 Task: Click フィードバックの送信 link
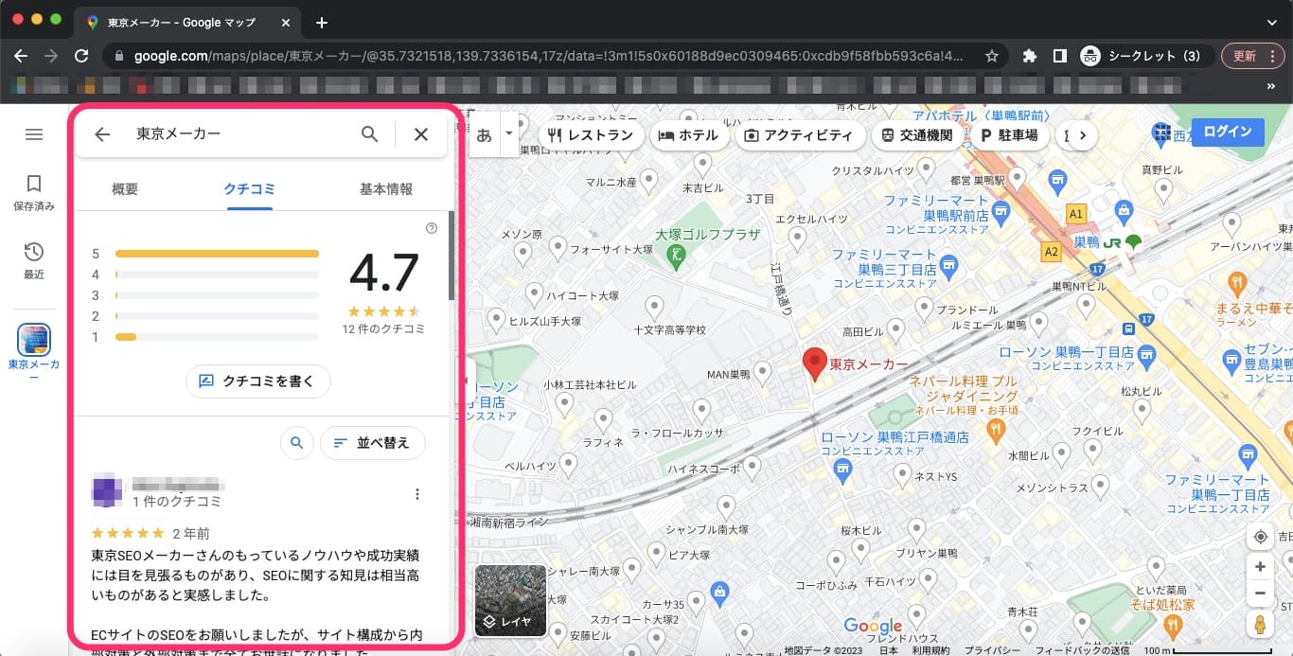point(1082,649)
